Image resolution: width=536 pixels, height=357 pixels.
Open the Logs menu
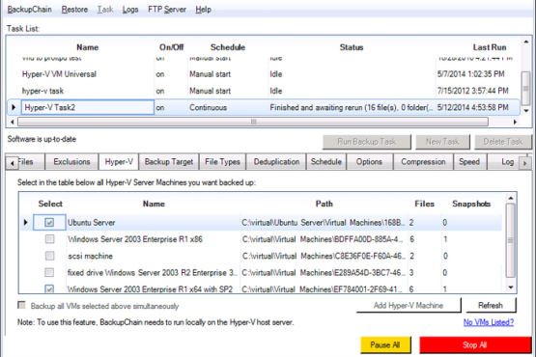click(130, 10)
